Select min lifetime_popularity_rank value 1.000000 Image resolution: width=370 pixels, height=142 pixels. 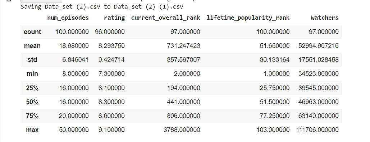click(276, 74)
